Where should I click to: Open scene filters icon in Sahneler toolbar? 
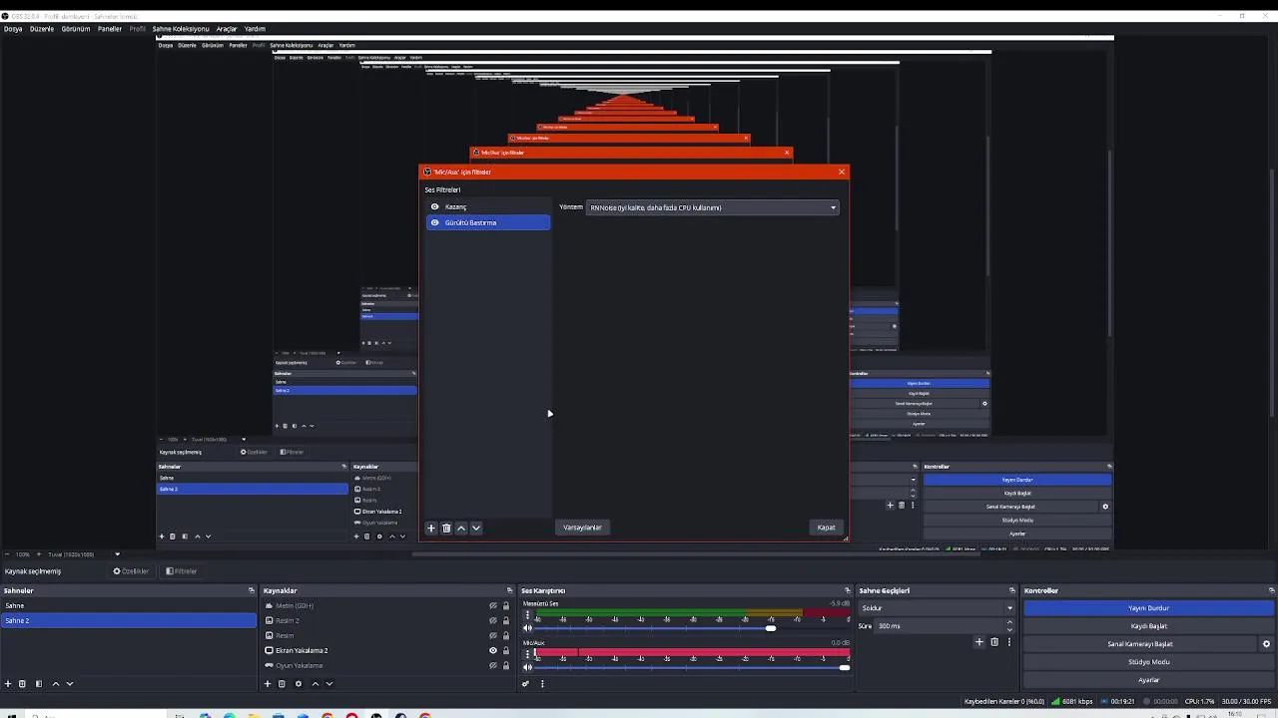[x=39, y=684]
